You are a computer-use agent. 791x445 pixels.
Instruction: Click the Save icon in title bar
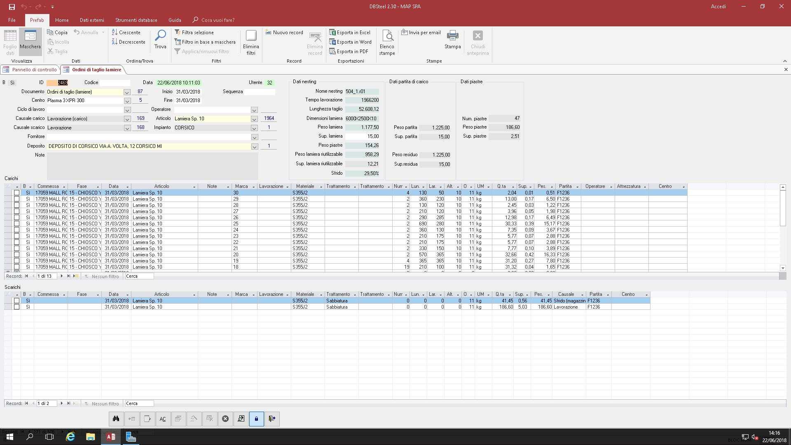[12, 7]
